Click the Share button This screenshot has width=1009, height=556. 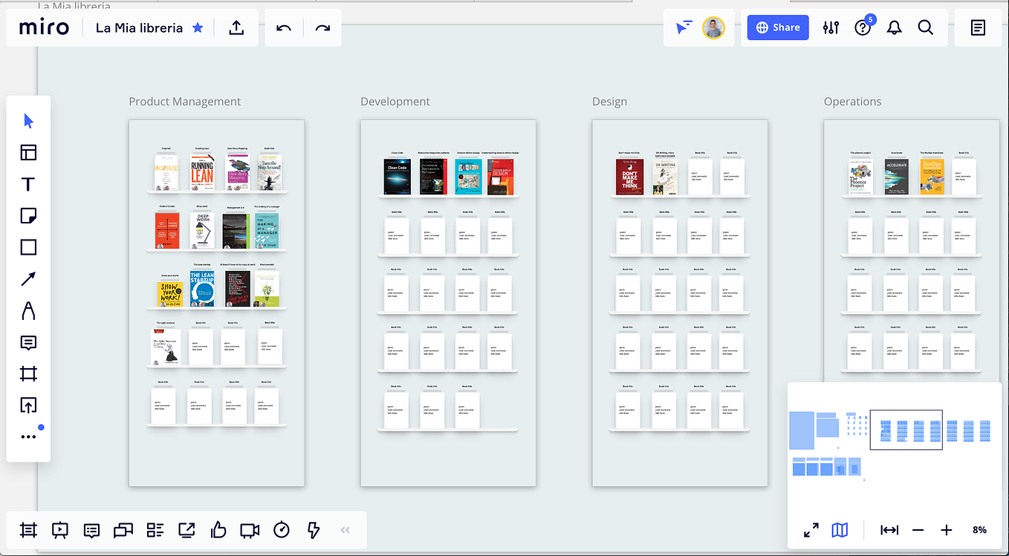[777, 27]
